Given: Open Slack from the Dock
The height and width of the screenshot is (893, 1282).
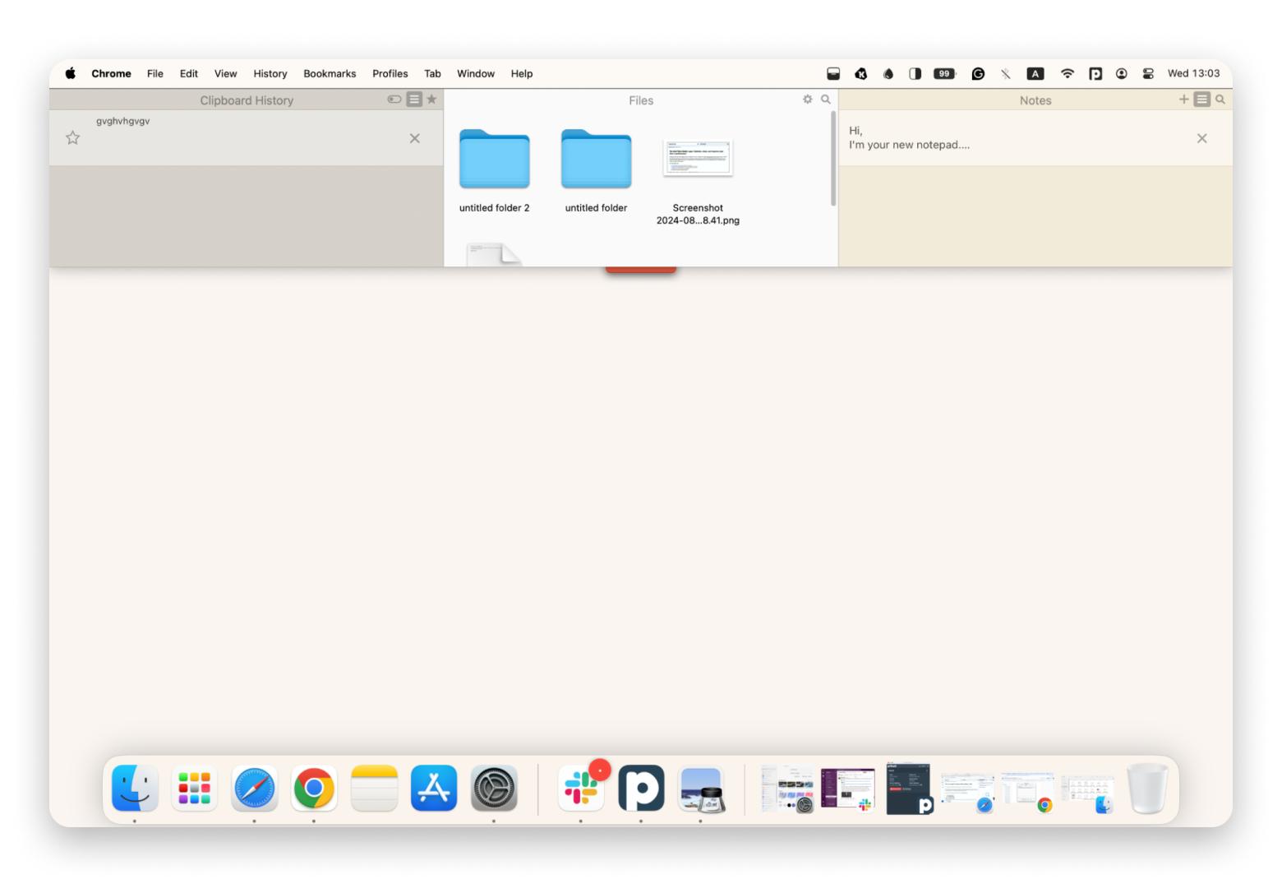Looking at the screenshot, I should click(581, 789).
